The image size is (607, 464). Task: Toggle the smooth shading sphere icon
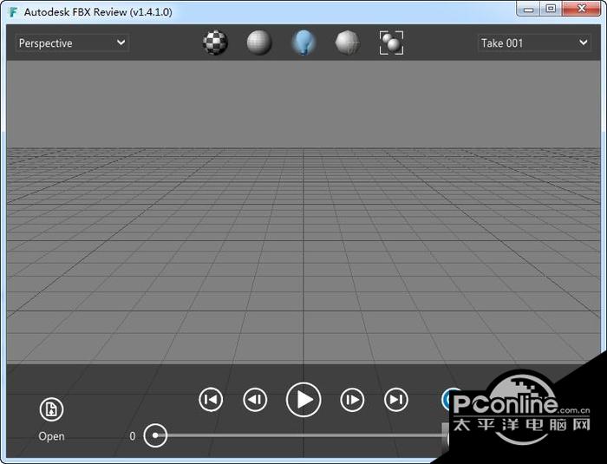coord(259,42)
